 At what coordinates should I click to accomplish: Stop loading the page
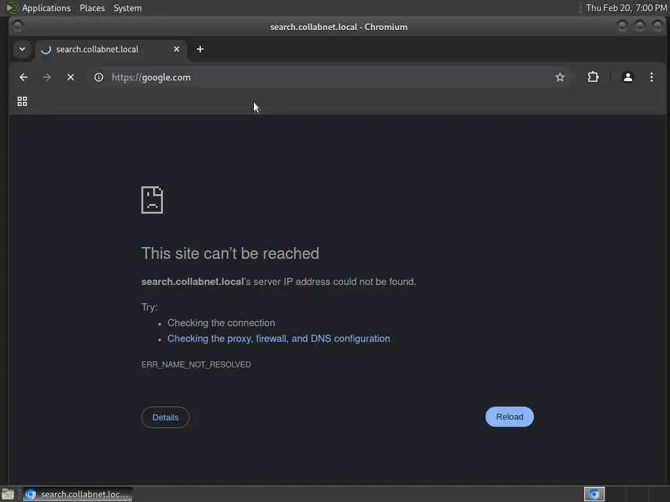71,77
